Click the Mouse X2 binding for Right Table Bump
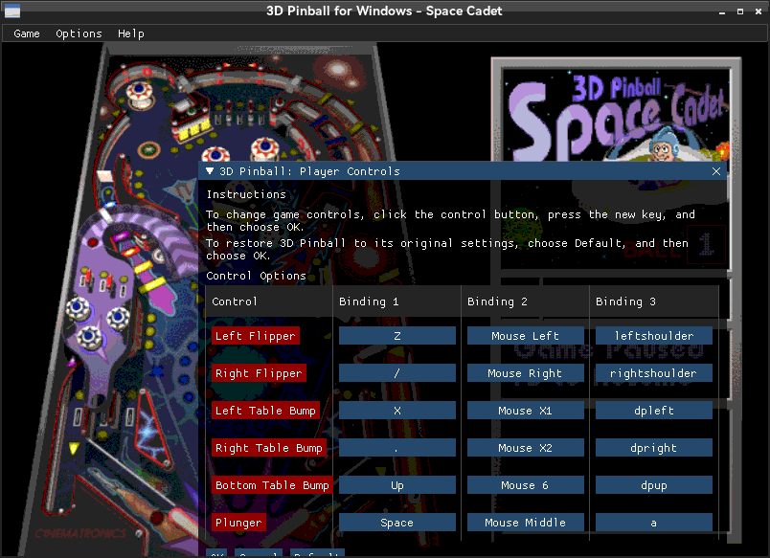The image size is (770, 558). (525, 448)
